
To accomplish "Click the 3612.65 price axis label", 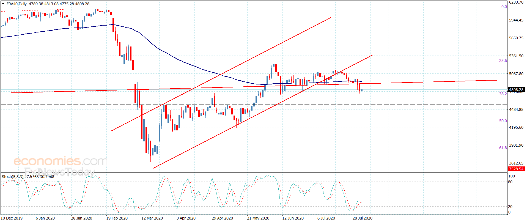I will tap(516, 163).
